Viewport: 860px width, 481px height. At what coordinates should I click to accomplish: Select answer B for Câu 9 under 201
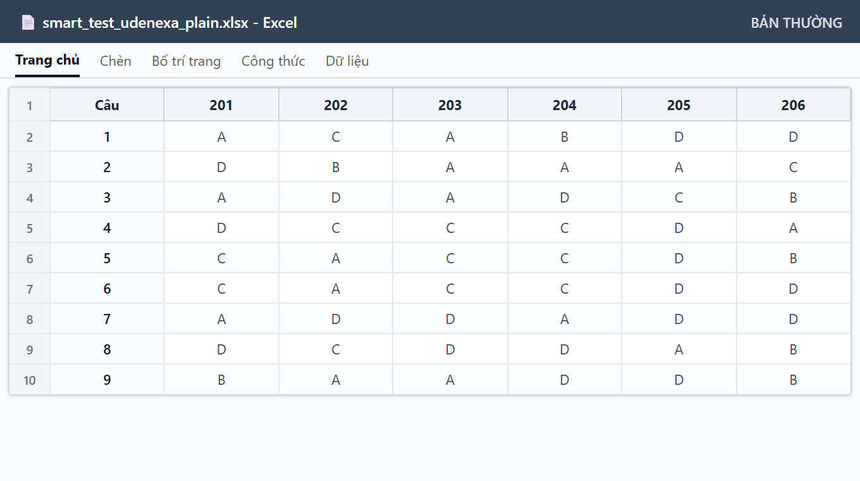[221, 380]
